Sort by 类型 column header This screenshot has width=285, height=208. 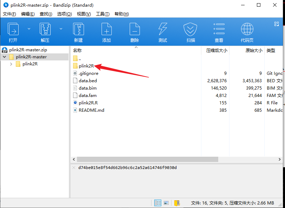271,51
